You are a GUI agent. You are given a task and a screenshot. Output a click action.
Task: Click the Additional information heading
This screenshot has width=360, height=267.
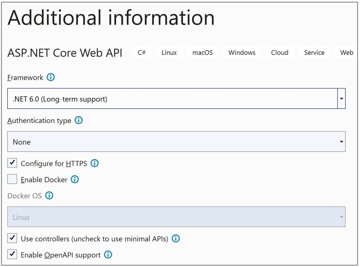click(x=111, y=17)
